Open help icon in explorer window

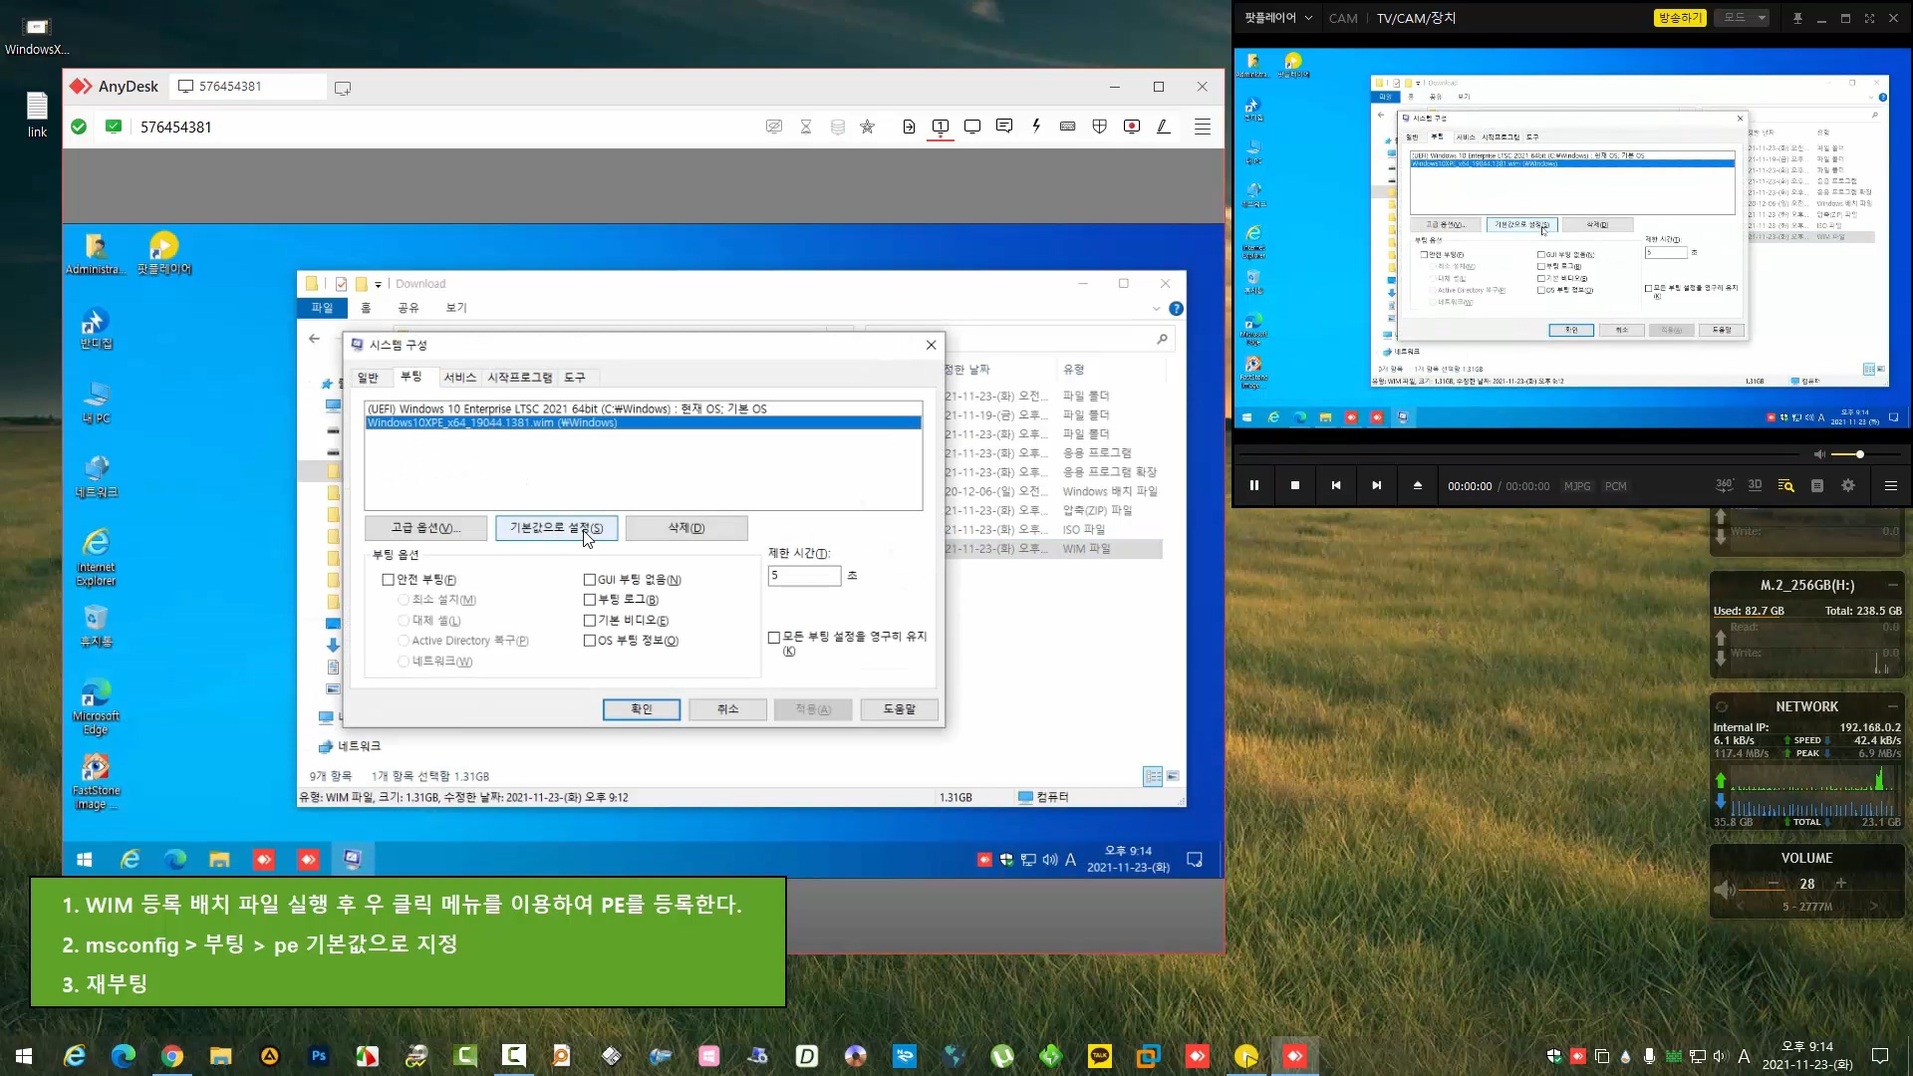(x=1176, y=309)
